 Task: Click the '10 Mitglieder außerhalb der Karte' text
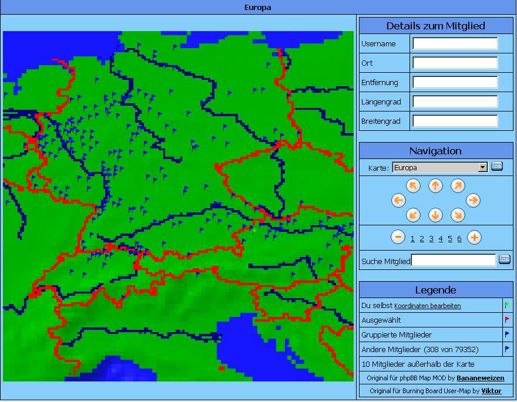(x=418, y=364)
